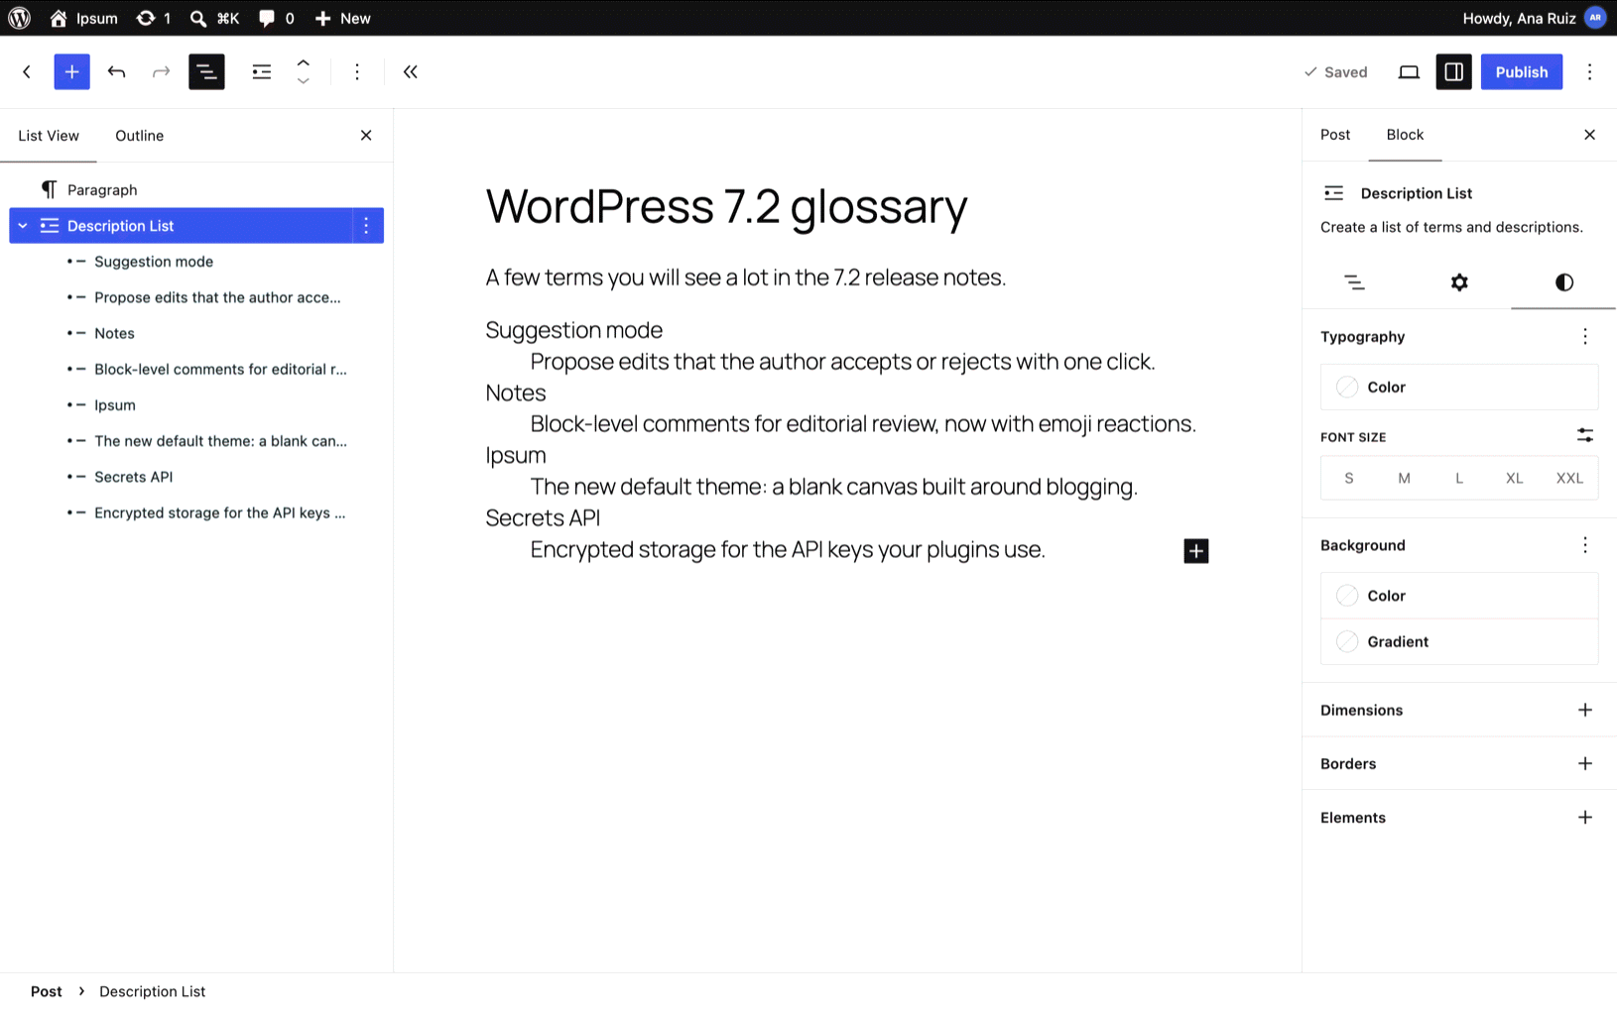Image resolution: width=1617 pixels, height=1009 pixels.
Task: Select the Notes item in List View
Action: (x=196, y=333)
